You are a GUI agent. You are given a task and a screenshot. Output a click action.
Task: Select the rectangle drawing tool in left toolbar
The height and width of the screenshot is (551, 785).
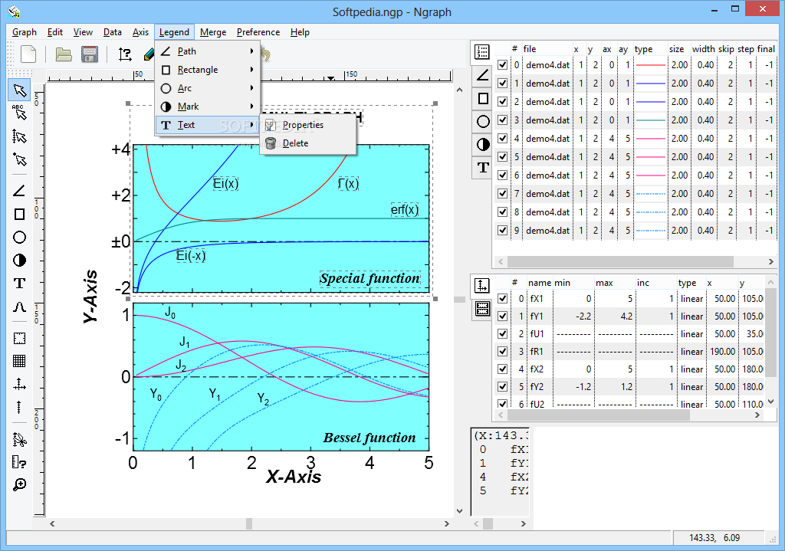[x=19, y=215]
